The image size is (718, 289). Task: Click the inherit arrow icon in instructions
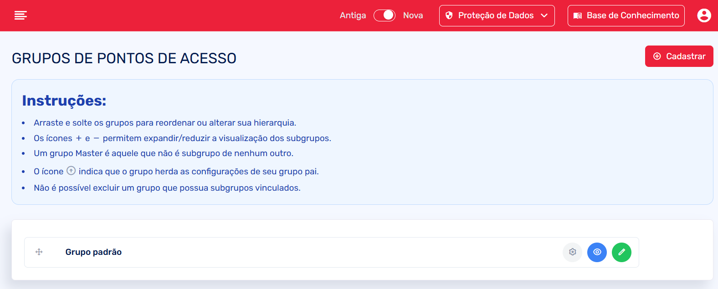point(71,171)
